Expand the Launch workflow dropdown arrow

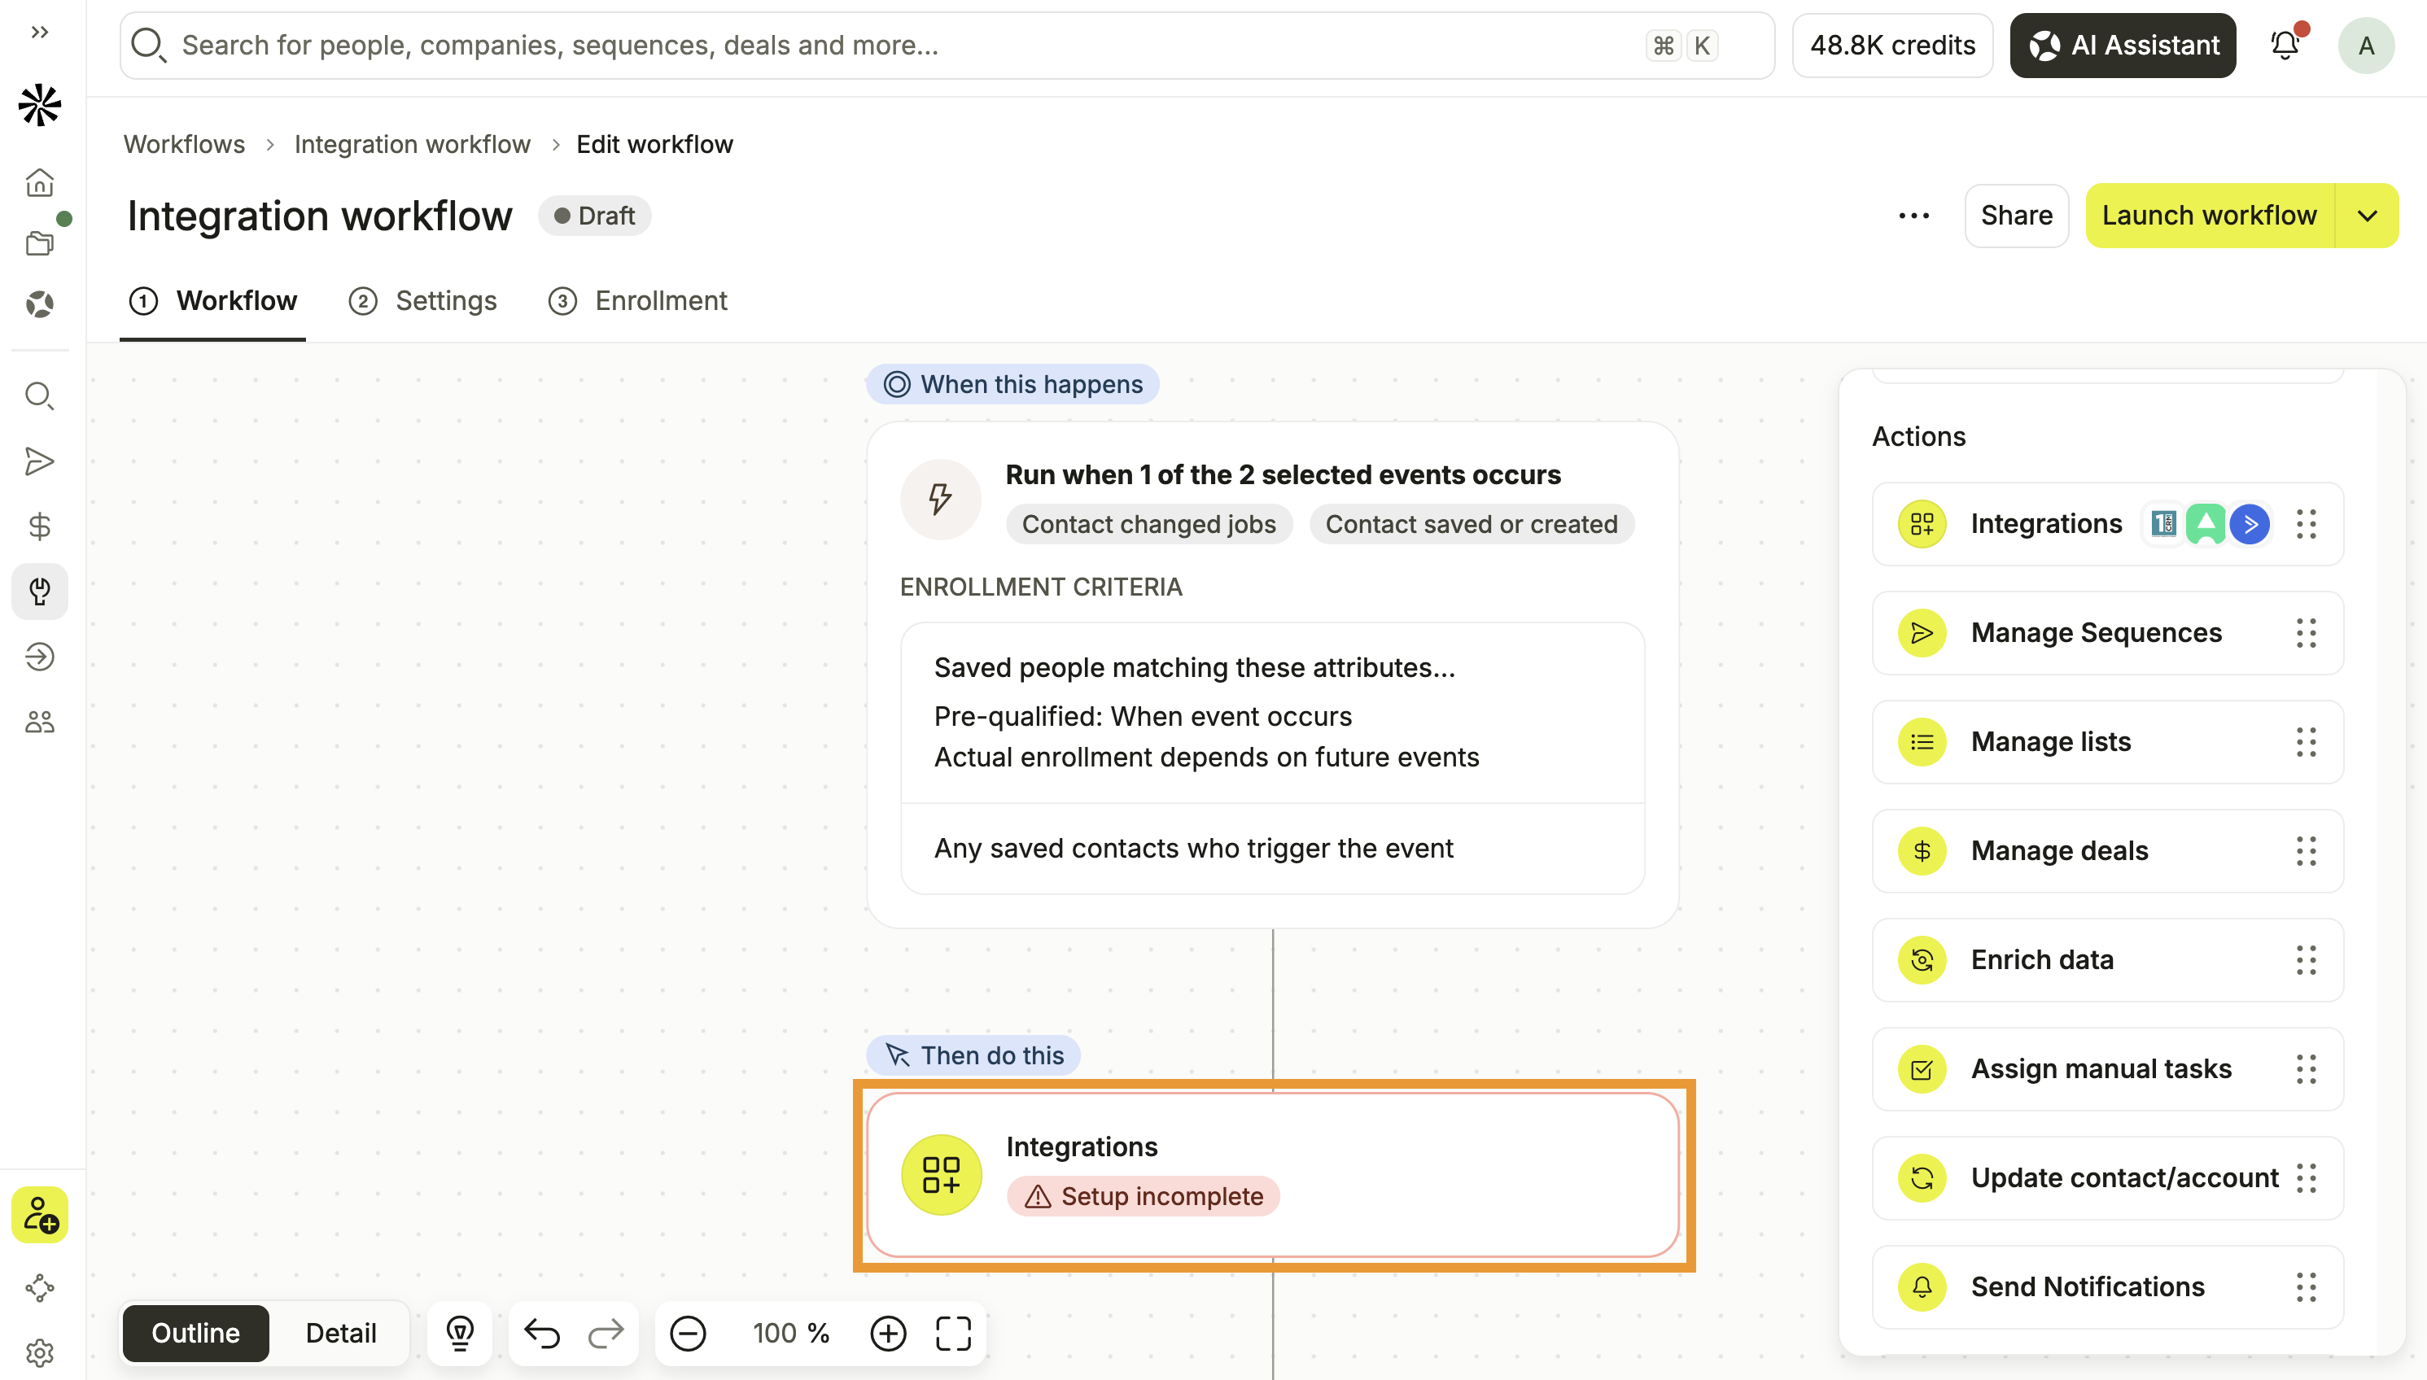click(x=2368, y=216)
